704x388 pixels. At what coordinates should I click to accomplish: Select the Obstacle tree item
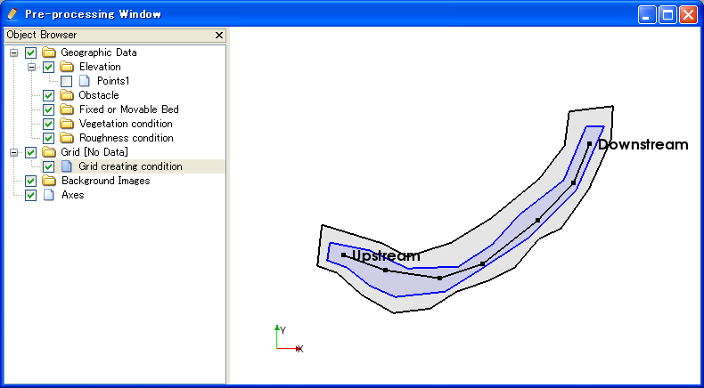[x=99, y=95]
